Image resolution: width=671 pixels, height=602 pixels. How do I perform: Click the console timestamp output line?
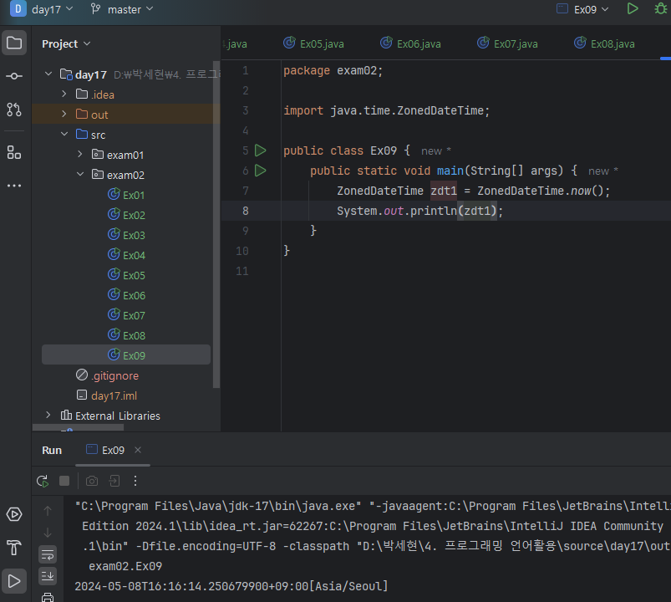click(231, 586)
